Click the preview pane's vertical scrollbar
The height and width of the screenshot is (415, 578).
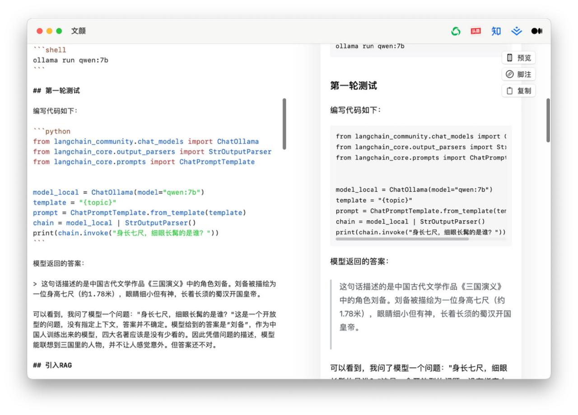pyautogui.click(x=548, y=120)
